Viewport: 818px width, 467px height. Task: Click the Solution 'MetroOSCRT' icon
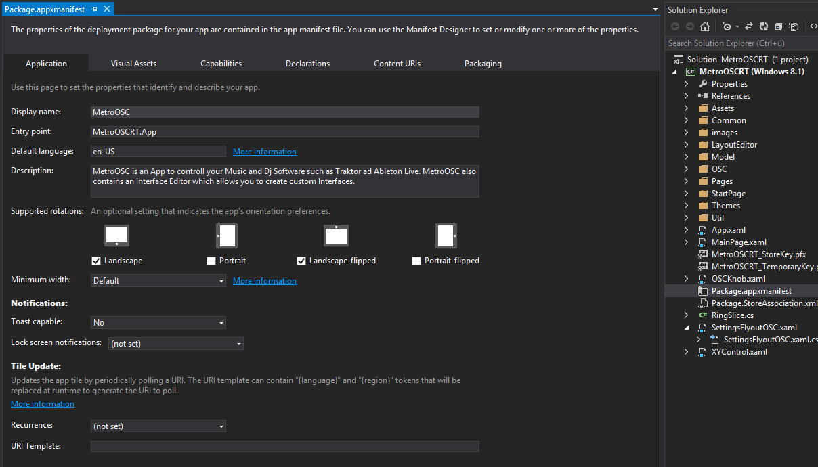coord(679,60)
